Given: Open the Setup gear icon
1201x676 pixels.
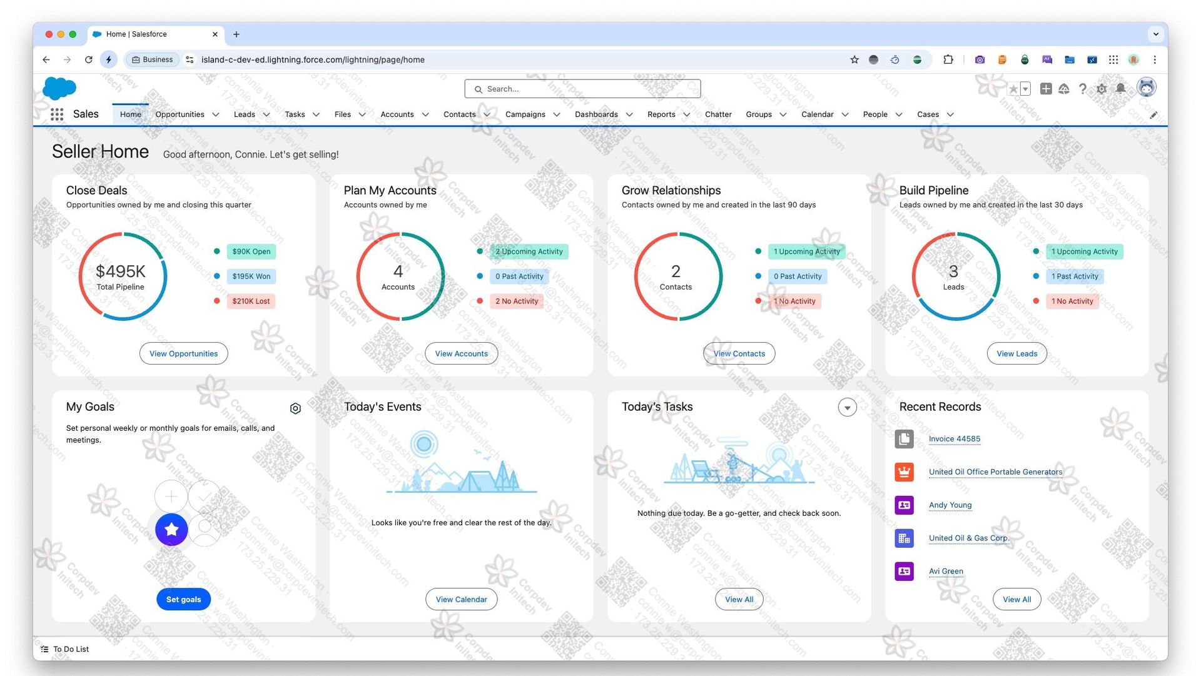Looking at the screenshot, I should (1102, 89).
